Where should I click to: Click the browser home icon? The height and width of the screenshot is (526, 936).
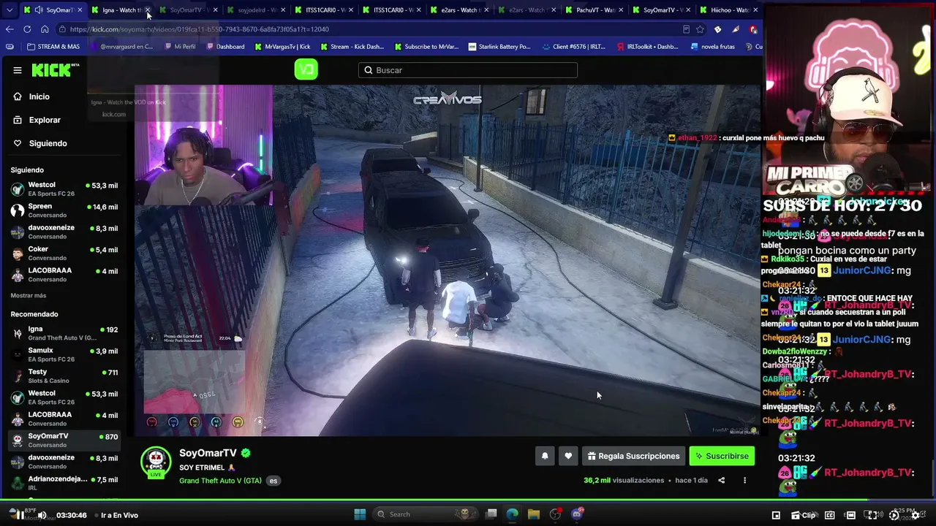(45, 29)
